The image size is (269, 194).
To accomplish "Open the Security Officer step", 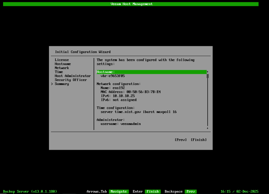I will tap(71, 80).
